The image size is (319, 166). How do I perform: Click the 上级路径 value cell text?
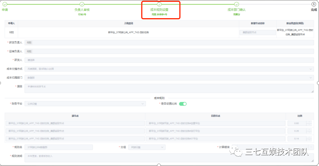(129, 32)
